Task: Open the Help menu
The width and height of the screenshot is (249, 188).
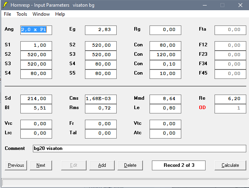Action: 60,14
